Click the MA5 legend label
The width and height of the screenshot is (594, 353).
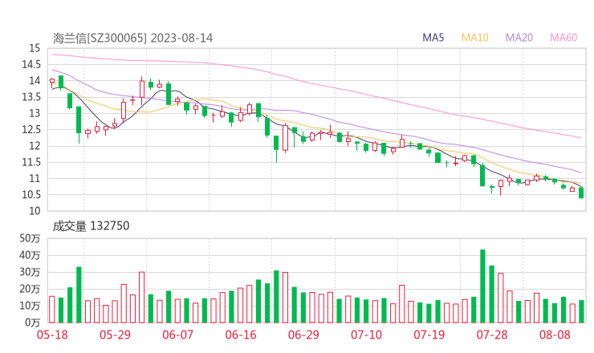coord(433,38)
